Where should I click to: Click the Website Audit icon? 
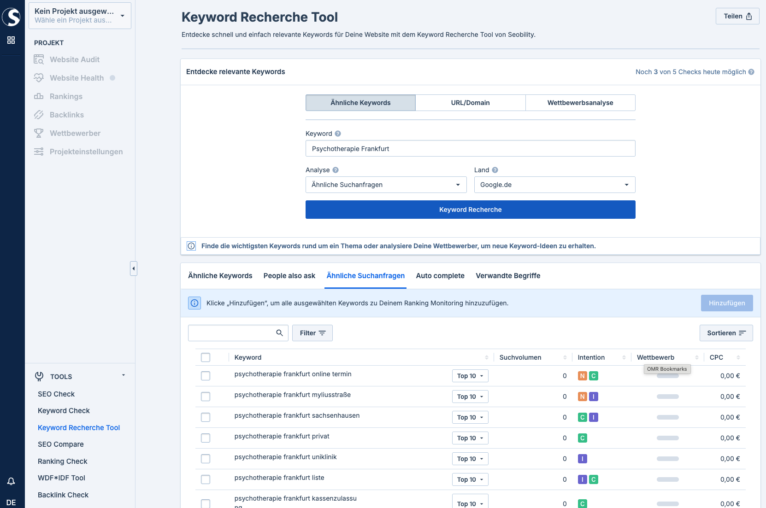click(39, 59)
